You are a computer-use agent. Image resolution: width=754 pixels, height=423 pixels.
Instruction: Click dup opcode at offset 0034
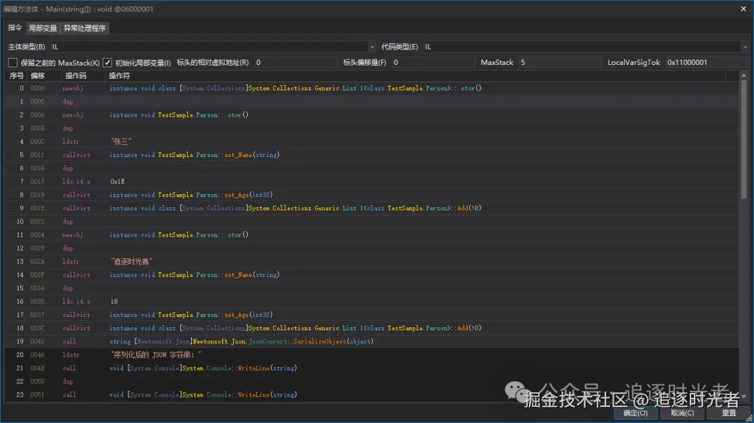tap(67, 288)
